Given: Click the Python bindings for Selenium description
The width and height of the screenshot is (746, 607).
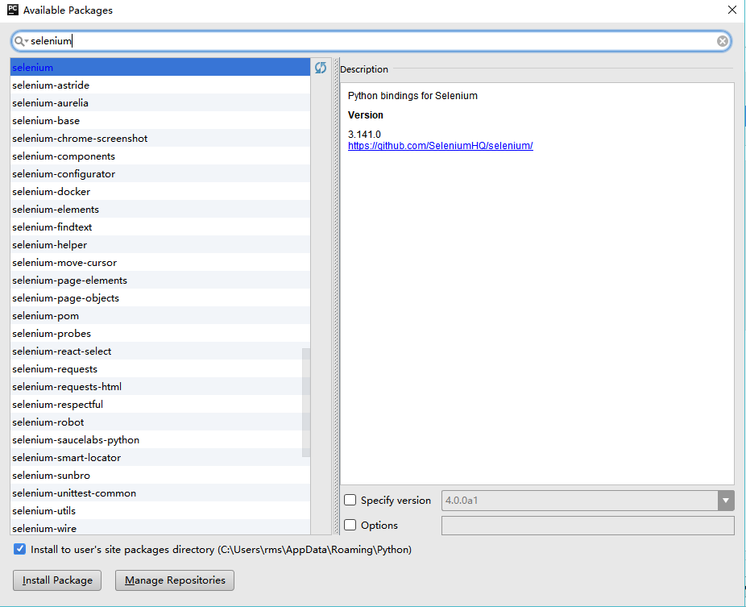Looking at the screenshot, I should pyautogui.click(x=412, y=96).
